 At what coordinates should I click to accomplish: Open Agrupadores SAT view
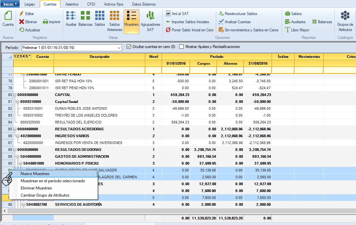[150, 16]
